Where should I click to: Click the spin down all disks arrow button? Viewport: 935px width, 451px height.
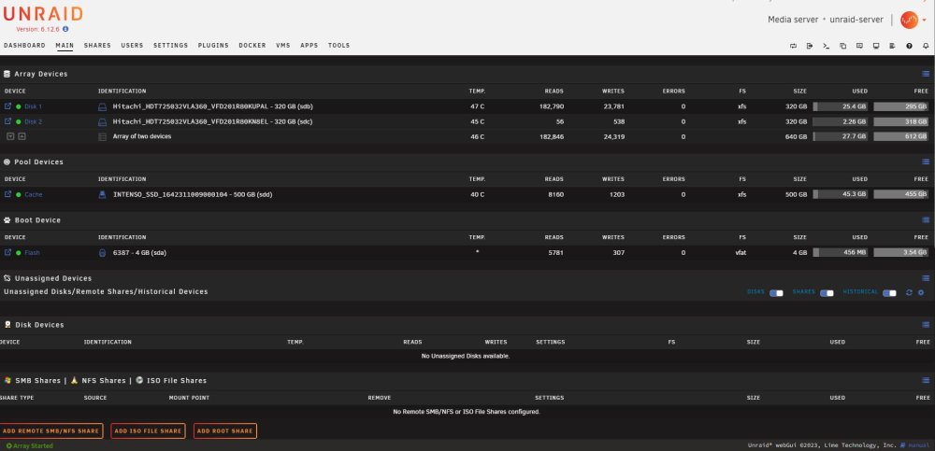[10, 135]
